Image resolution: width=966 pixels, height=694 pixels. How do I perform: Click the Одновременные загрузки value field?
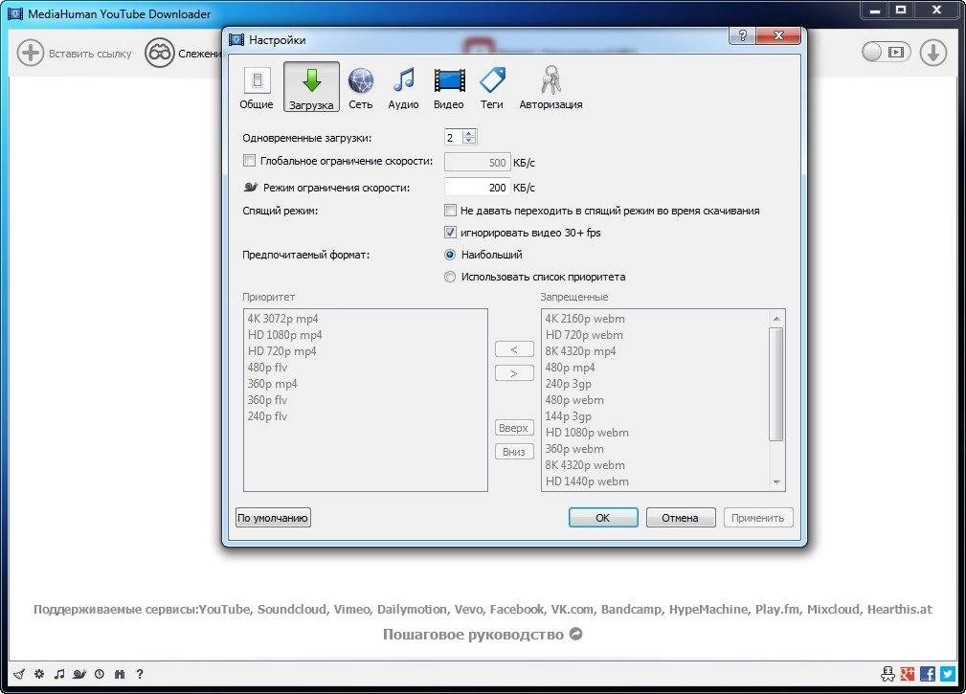pos(454,137)
